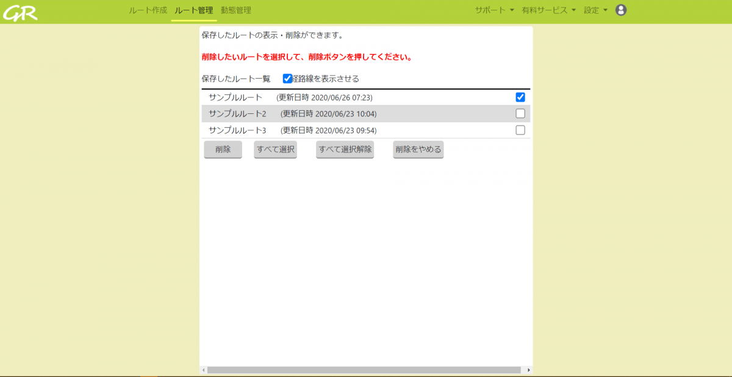Click the 削除をやめる button
This screenshot has width=732, height=377.
418,149
